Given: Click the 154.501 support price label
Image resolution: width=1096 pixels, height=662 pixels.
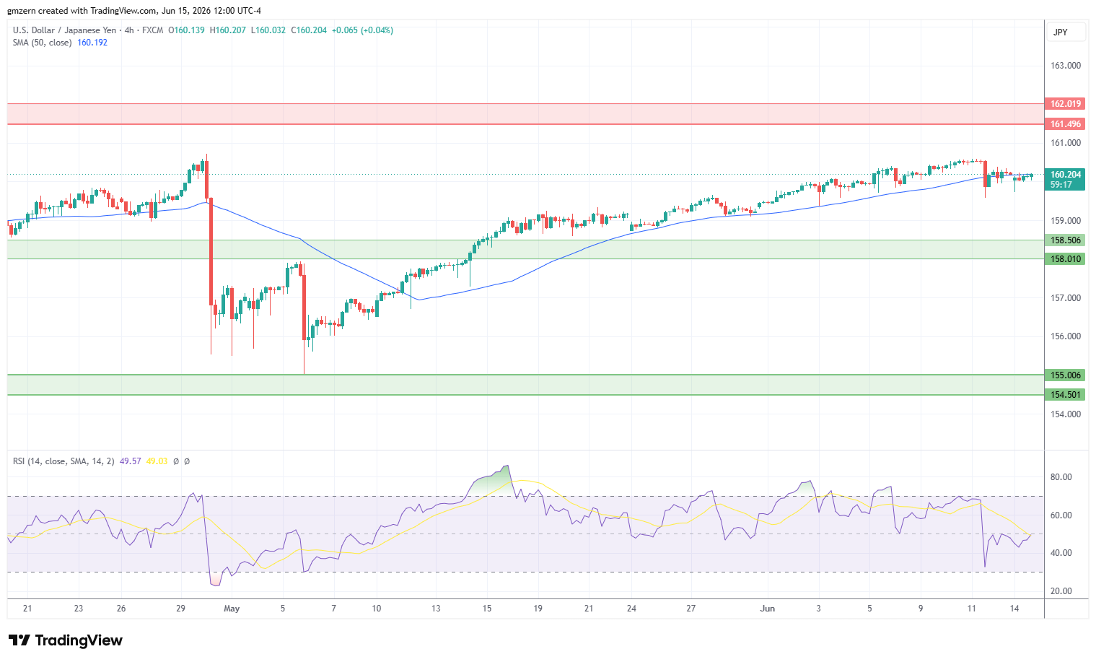Looking at the screenshot, I should click(x=1065, y=395).
